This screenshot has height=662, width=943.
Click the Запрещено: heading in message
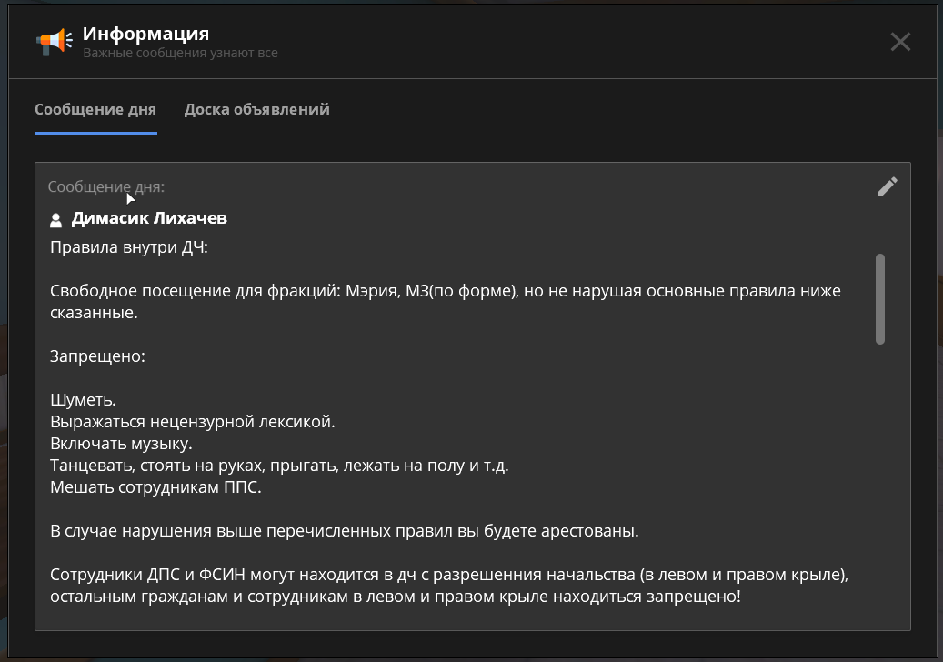click(x=97, y=356)
